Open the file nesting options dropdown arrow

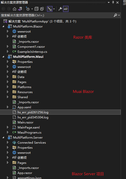tap(54, 9)
